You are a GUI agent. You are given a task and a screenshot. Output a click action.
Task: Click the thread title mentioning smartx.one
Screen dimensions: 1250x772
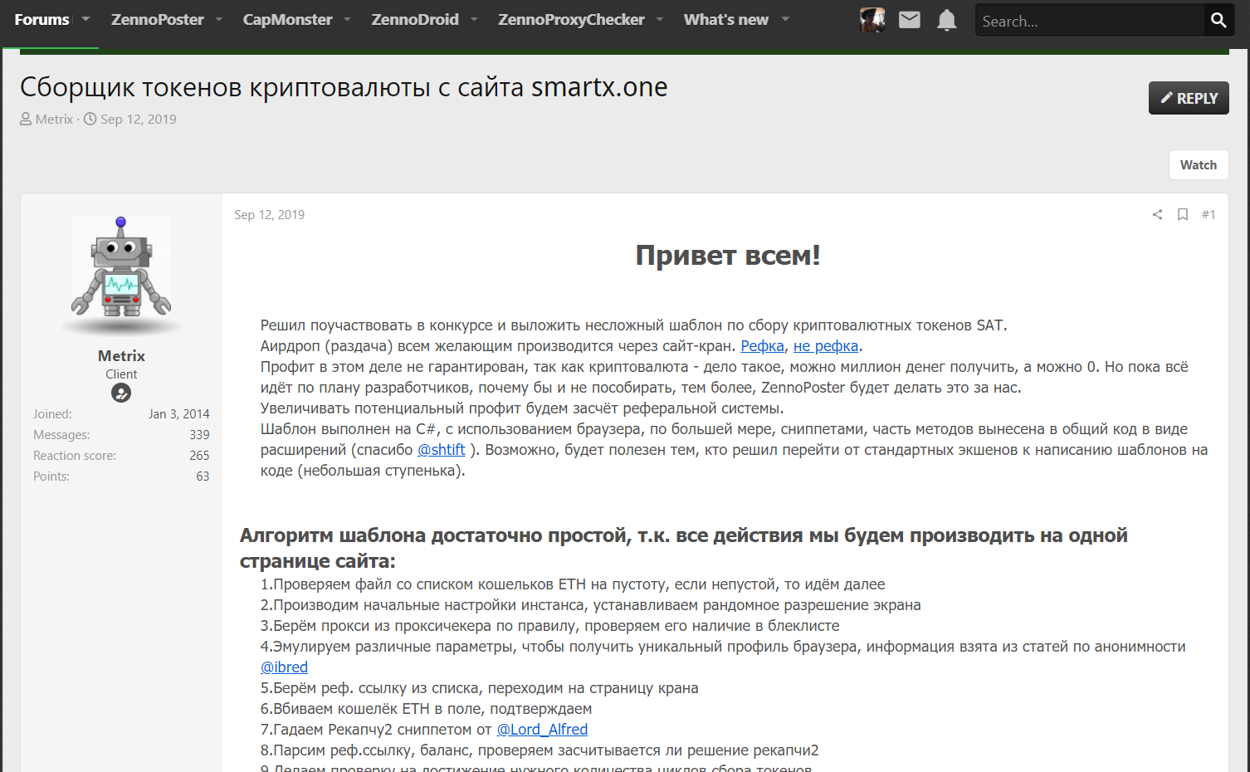344,86
